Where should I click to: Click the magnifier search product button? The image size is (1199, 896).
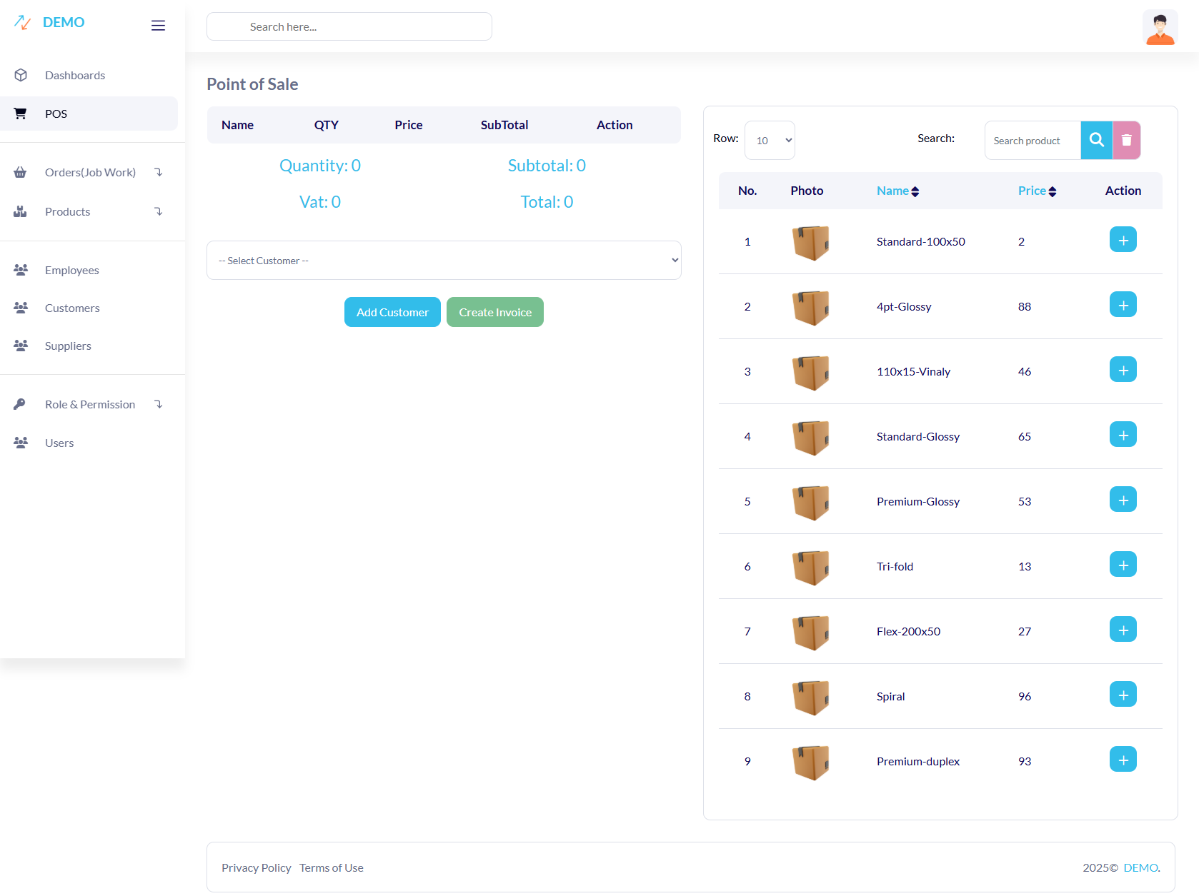(1096, 140)
